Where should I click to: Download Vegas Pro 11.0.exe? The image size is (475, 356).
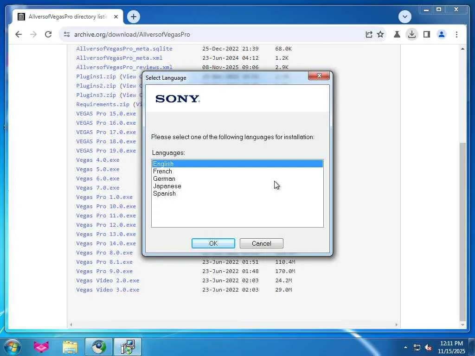[106, 216]
